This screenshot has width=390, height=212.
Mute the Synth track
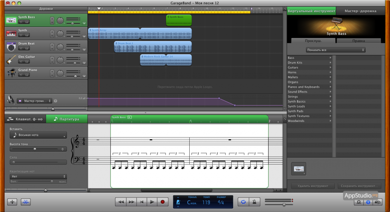[x=21, y=35]
